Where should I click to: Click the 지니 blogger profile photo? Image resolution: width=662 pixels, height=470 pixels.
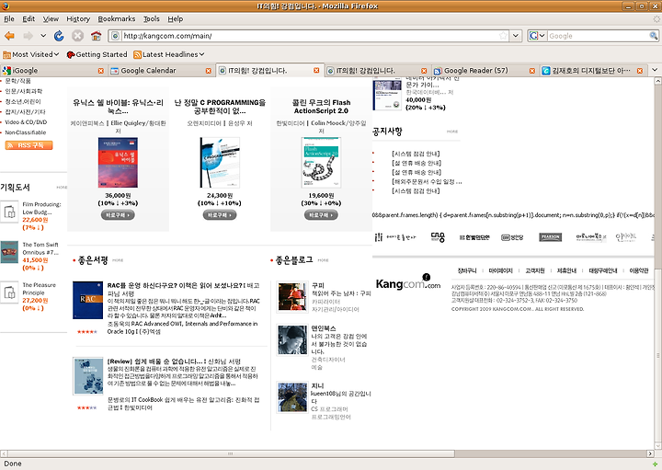tap(292, 397)
